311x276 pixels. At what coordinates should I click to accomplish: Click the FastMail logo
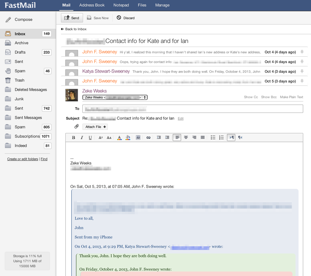[x=20, y=5]
